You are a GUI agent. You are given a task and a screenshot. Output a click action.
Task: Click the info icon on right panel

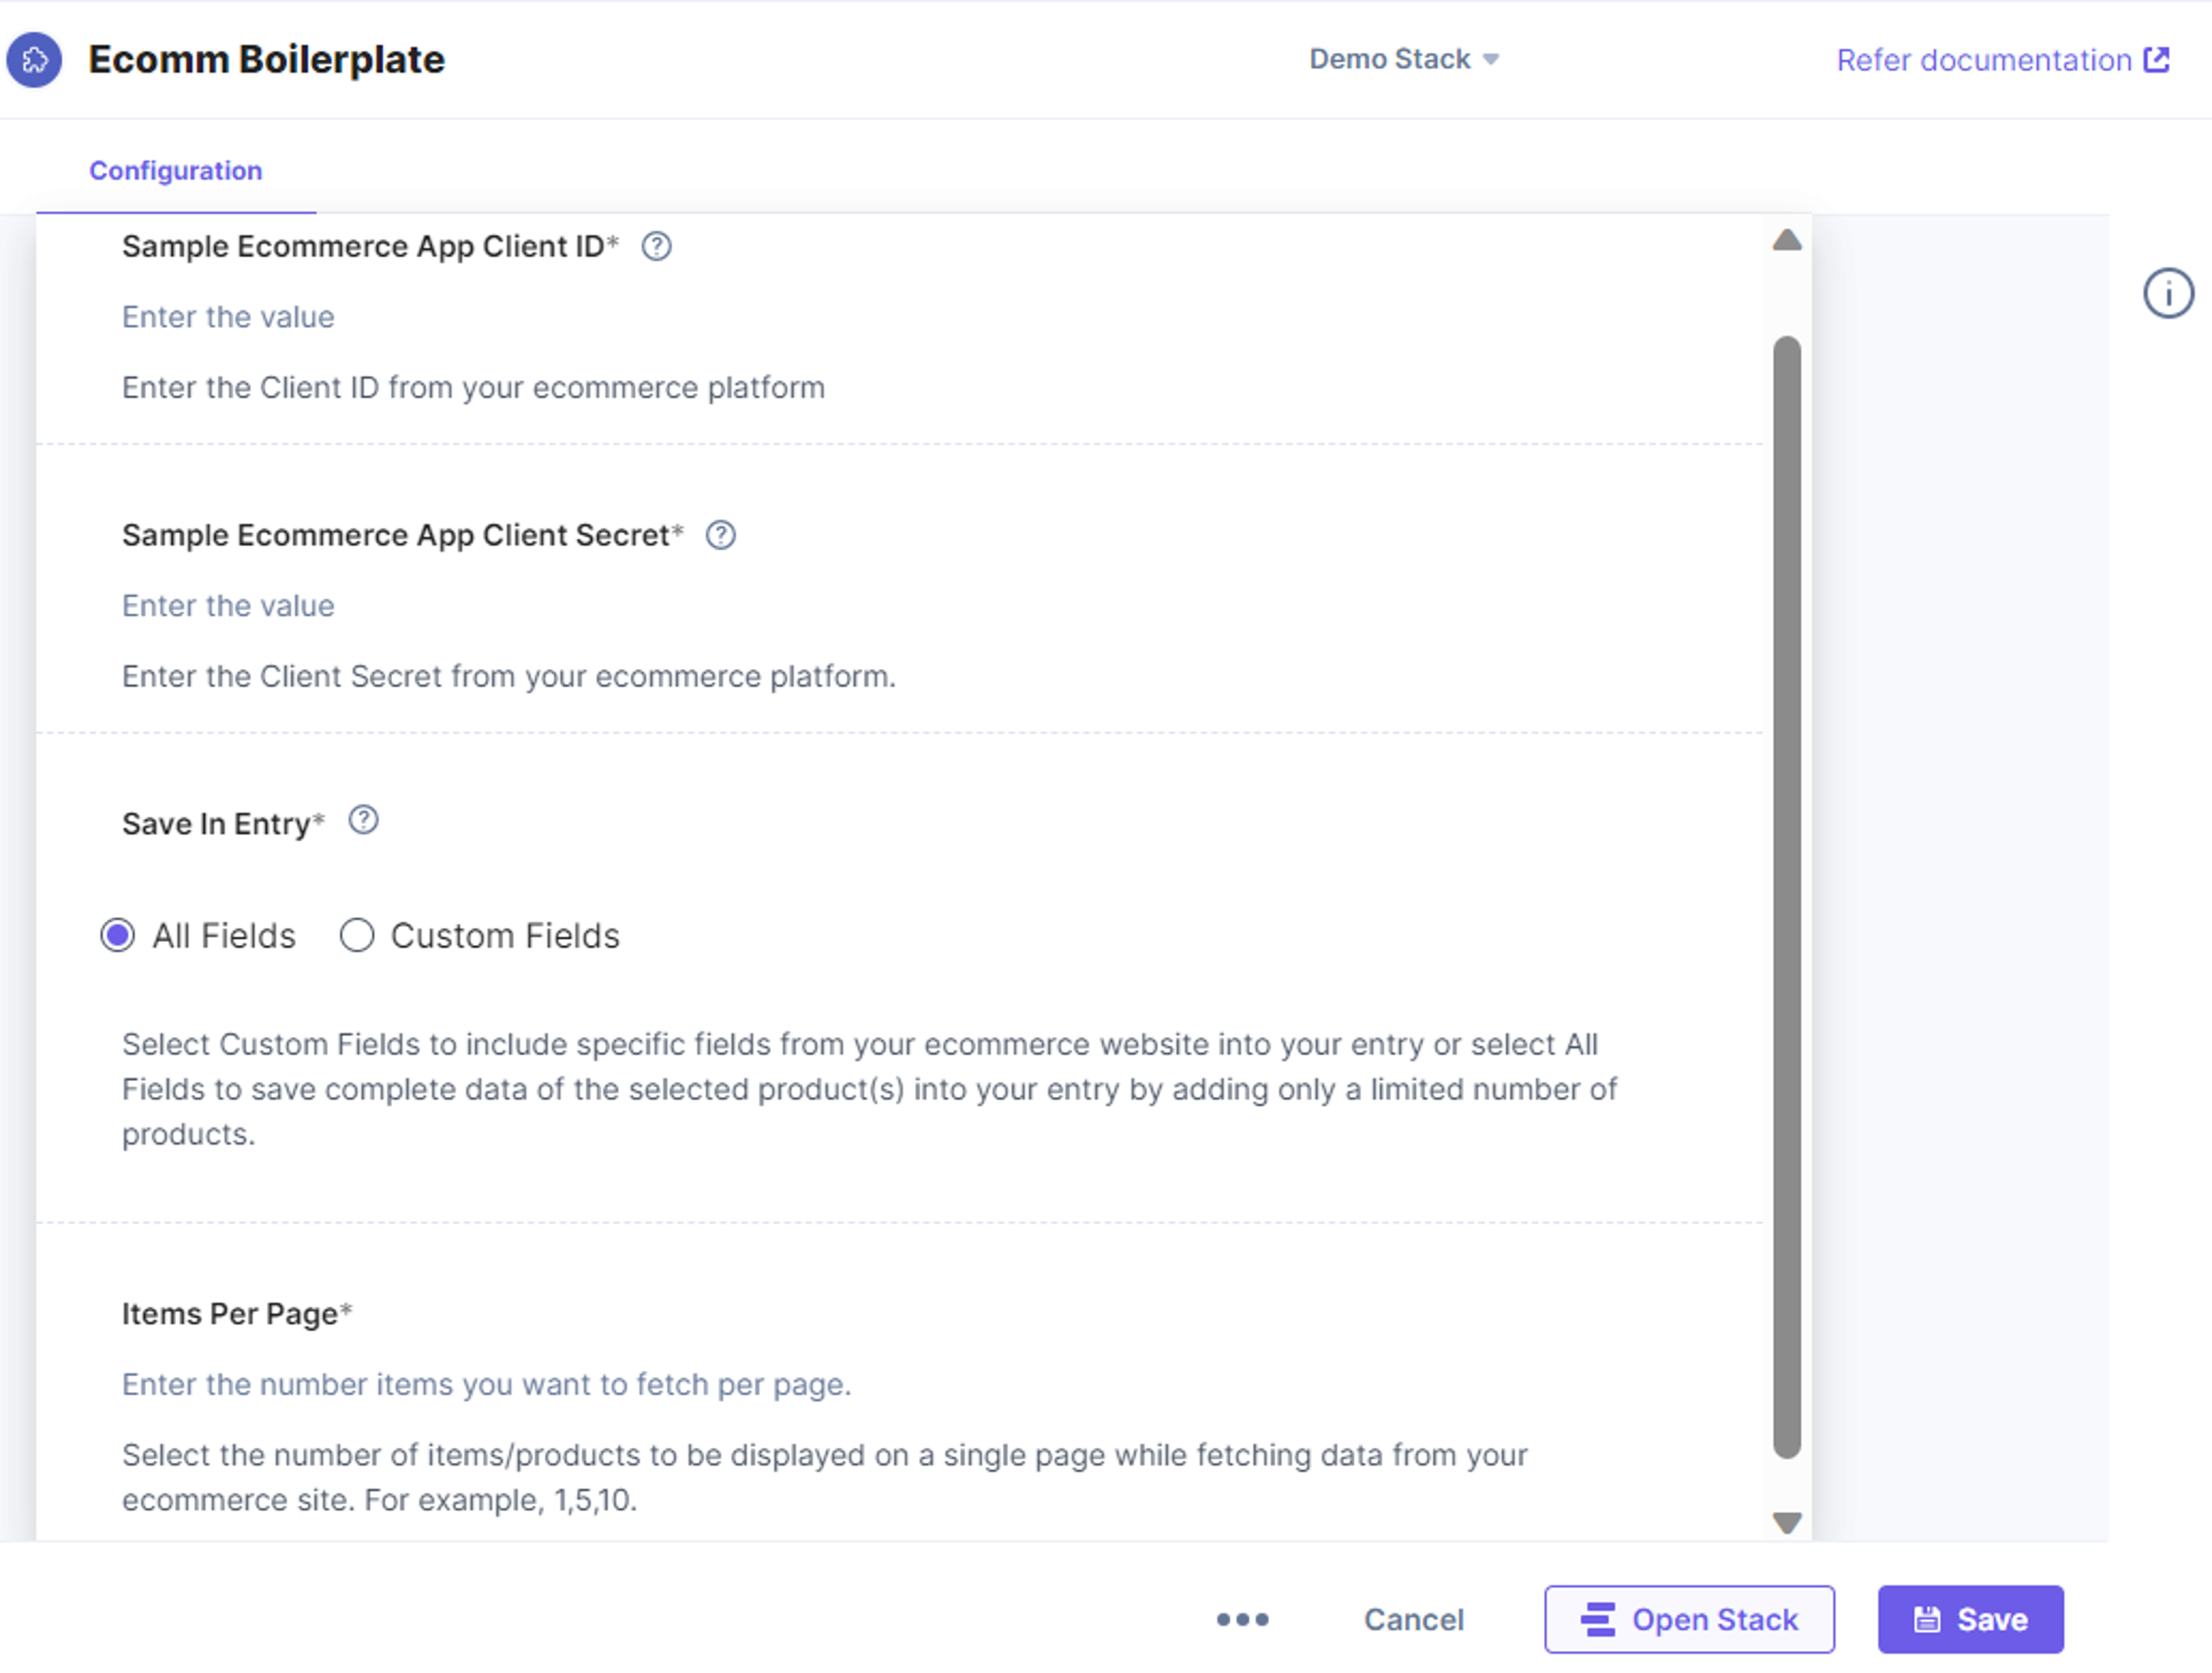(x=2168, y=293)
